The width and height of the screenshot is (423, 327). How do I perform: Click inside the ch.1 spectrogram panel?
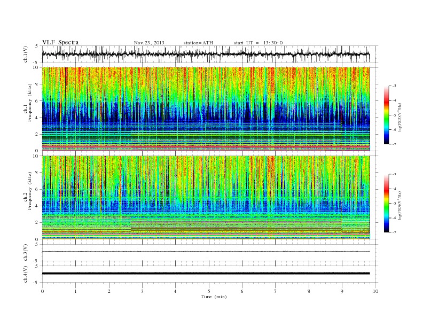pos(206,109)
